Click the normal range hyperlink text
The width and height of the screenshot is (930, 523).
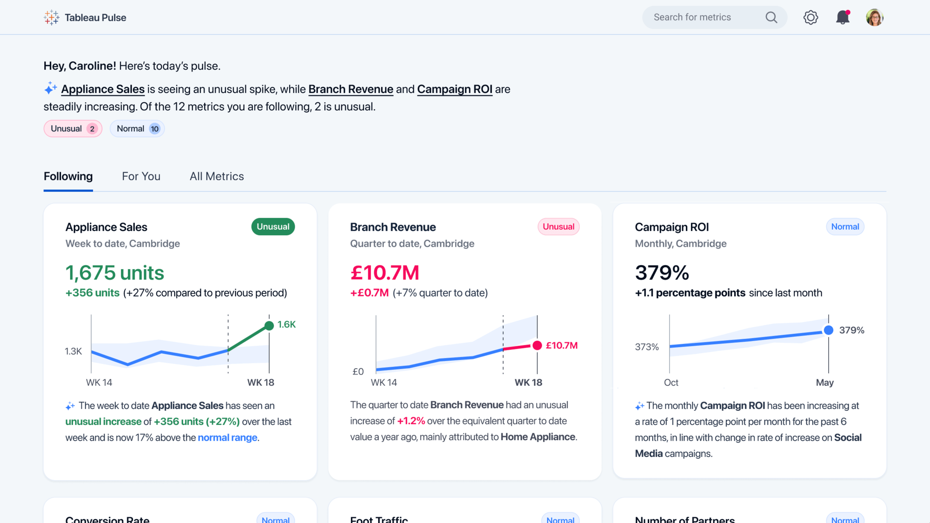click(x=227, y=437)
